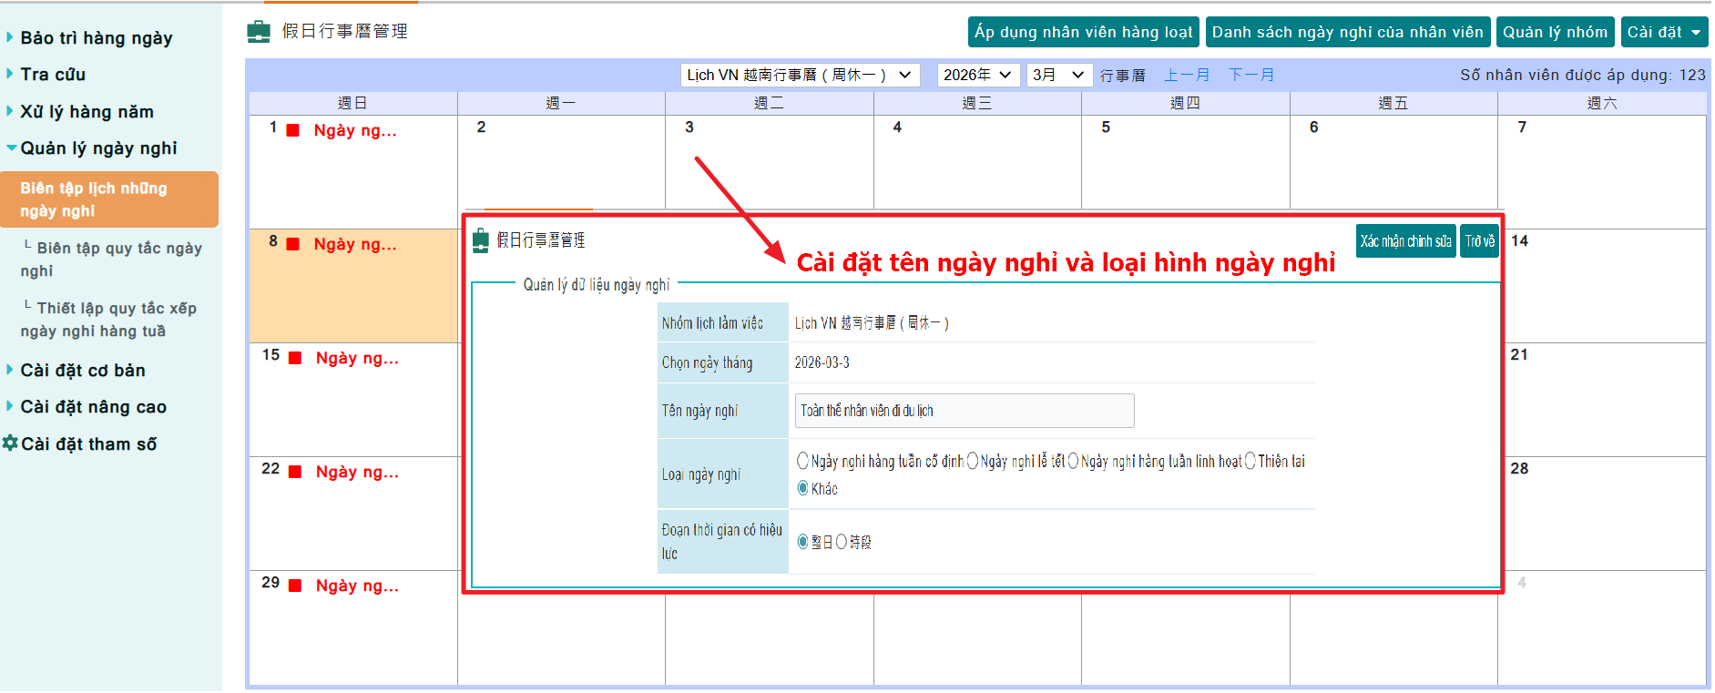Click Ngày ng... entry on day 8
This screenshot has width=1715, height=693.
(x=355, y=244)
